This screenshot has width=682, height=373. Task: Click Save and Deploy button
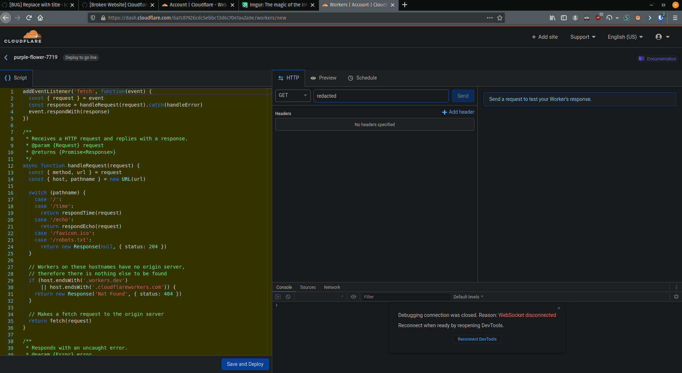pos(245,364)
